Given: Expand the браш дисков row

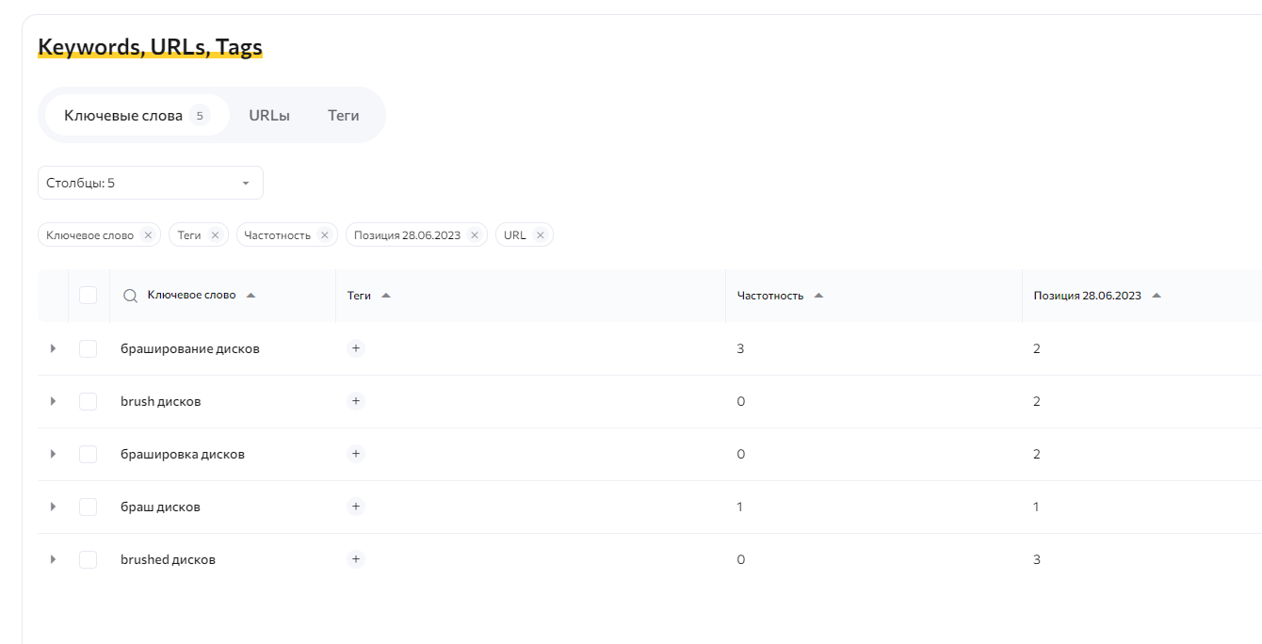Looking at the screenshot, I should [x=53, y=506].
